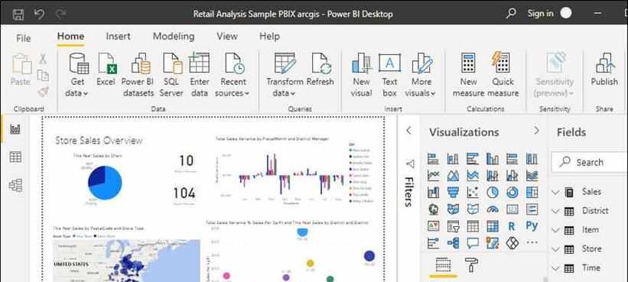Viewport: 628px width, 282px height.
Task: Open Model view in left sidebar
Action: tap(15, 185)
